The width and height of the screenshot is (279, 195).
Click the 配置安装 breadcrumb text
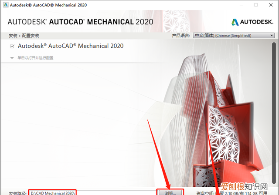pos(31,36)
